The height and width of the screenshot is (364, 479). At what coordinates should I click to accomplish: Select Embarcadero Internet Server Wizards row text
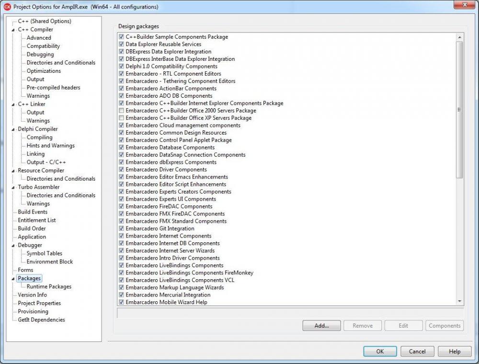click(x=170, y=250)
